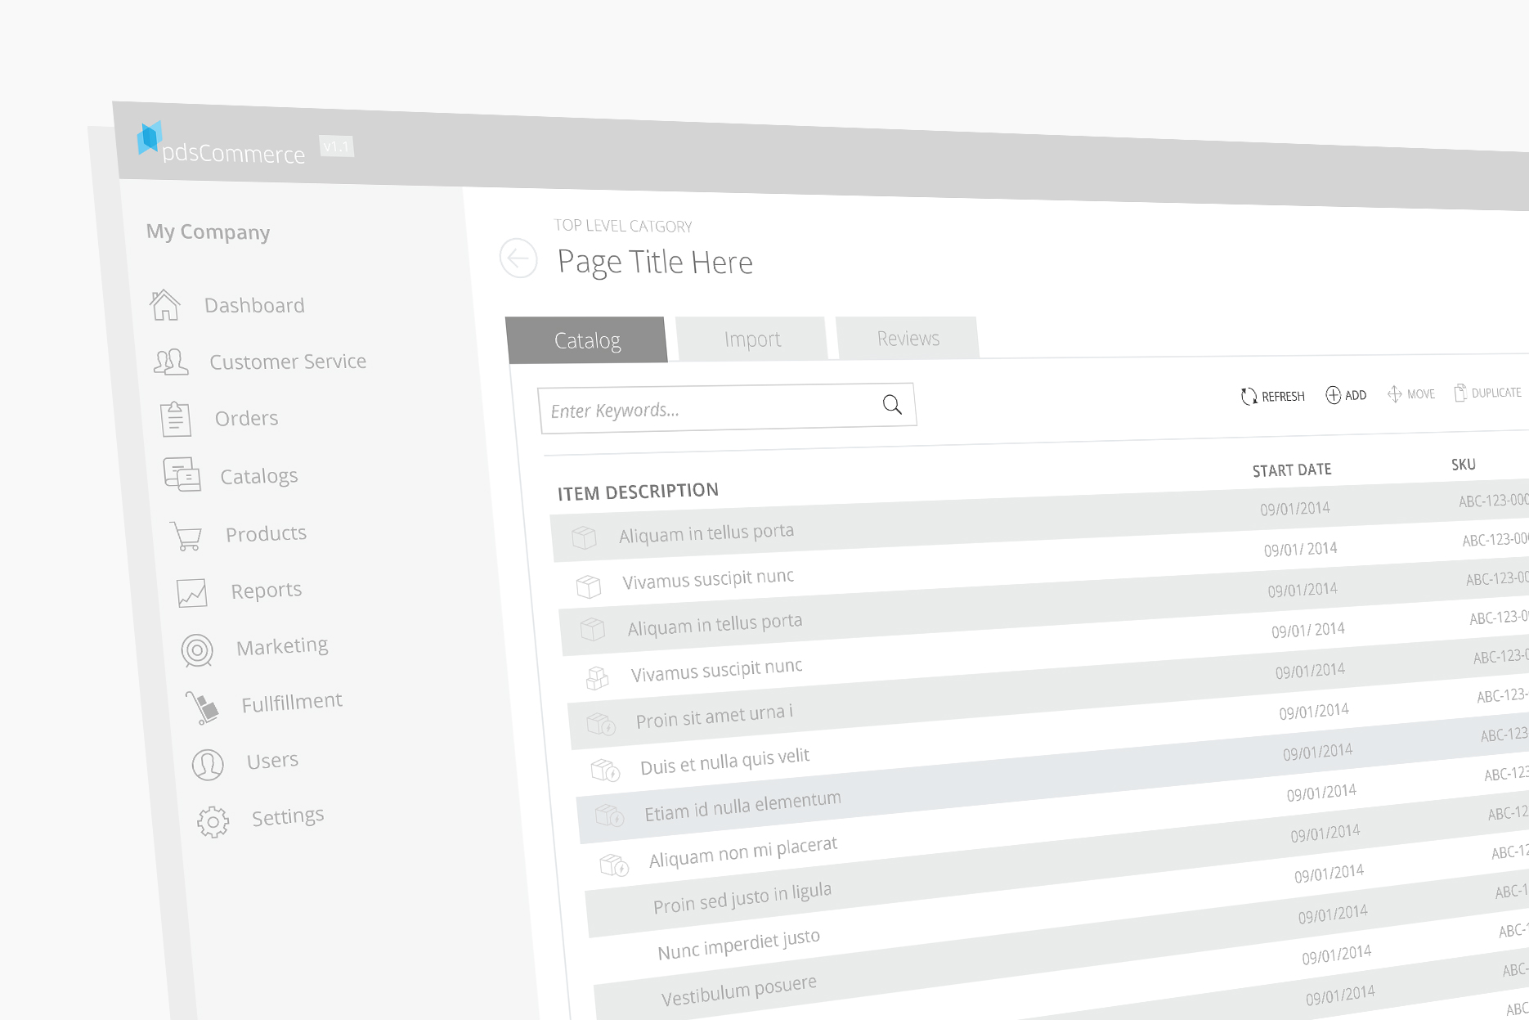Click the Refresh toolbar button
This screenshot has width=1529, height=1020.
point(1273,396)
